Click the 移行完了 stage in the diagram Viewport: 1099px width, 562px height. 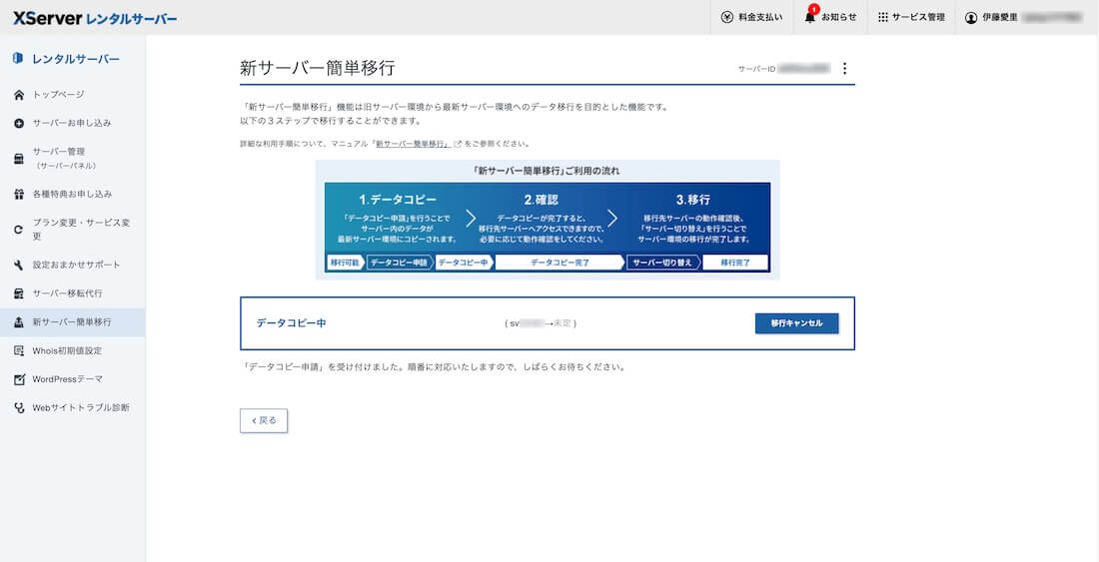point(734,264)
